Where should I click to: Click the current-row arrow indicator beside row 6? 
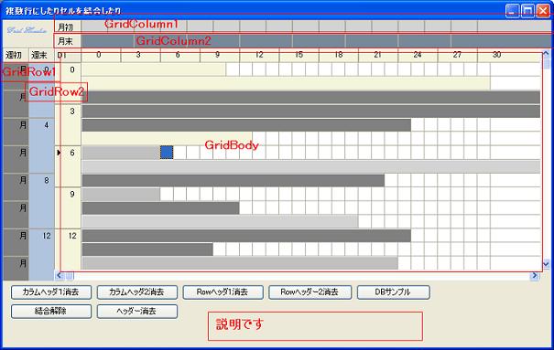(x=59, y=153)
